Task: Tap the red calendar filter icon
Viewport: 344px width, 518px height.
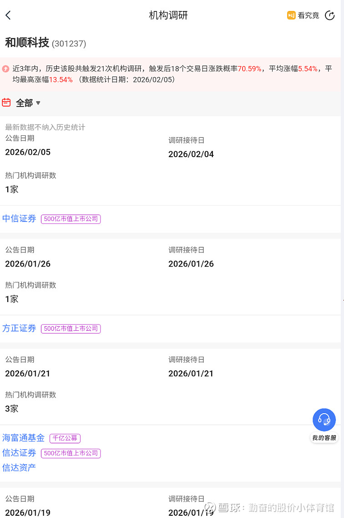Action: [x=6, y=103]
